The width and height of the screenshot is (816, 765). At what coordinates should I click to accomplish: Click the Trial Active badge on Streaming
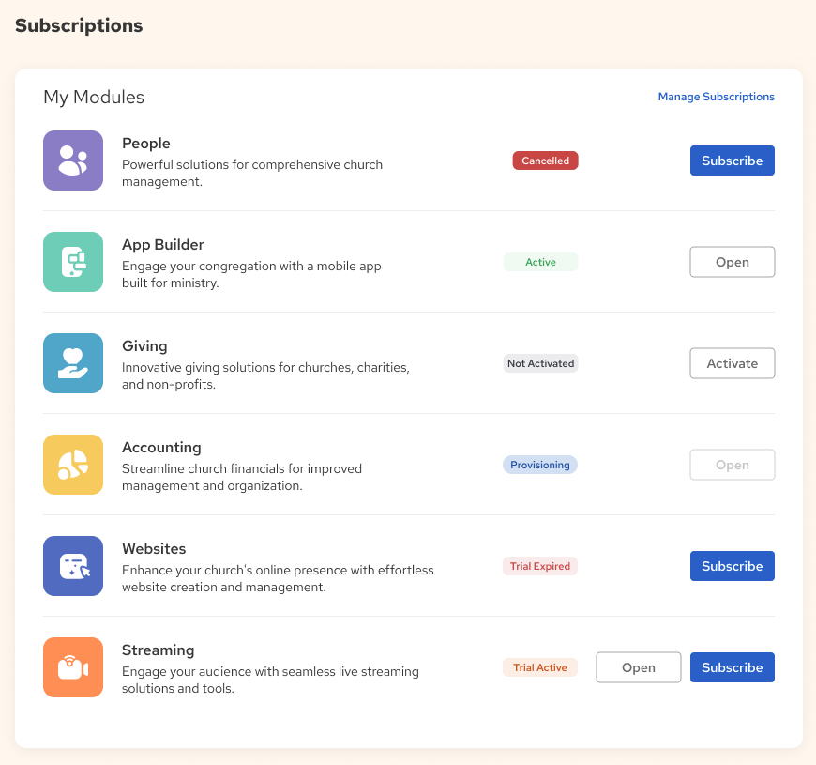[x=540, y=666]
